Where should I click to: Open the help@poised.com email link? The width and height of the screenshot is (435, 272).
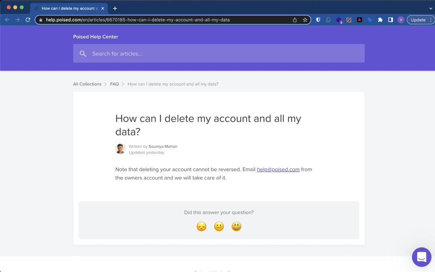[278, 169]
